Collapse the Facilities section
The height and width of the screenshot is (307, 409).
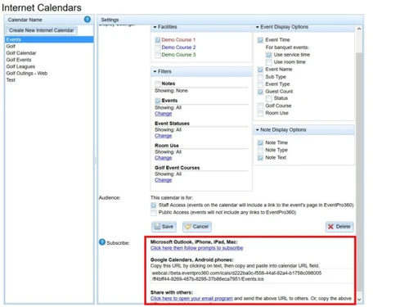tap(155, 27)
